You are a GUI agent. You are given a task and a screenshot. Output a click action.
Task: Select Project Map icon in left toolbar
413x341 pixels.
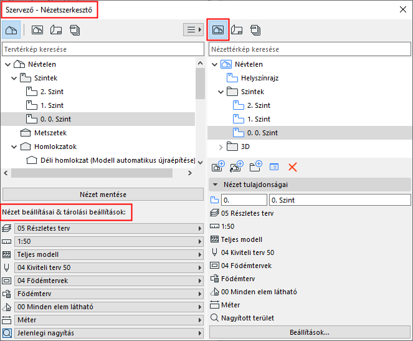click(x=11, y=30)
